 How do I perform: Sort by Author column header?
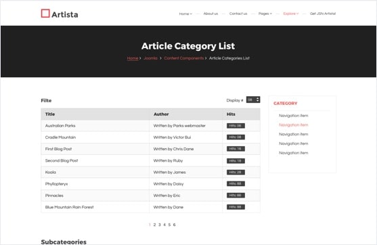point(161,114)
